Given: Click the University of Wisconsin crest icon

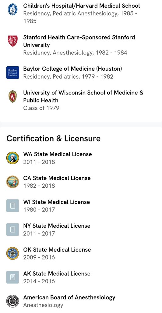Looking at the screenshot, I should pyautogui.click(x=12, y=96).
